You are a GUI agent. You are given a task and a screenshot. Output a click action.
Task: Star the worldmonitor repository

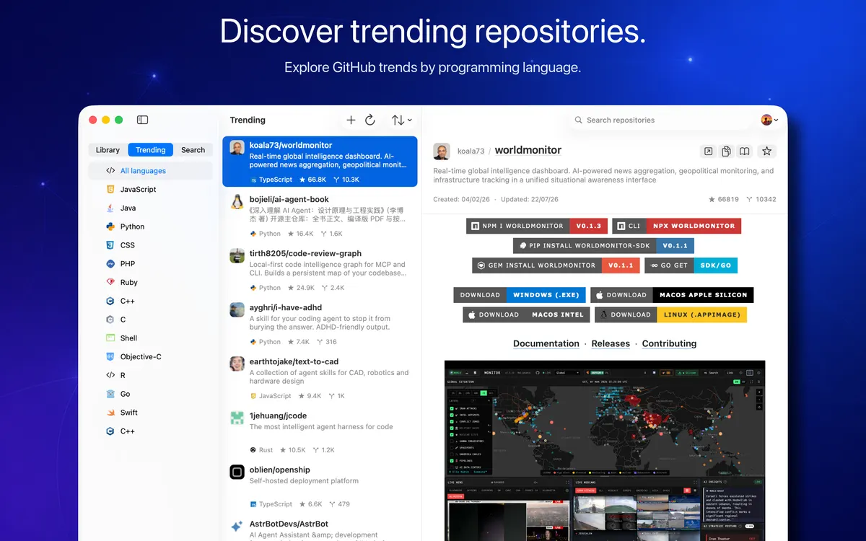766,151
